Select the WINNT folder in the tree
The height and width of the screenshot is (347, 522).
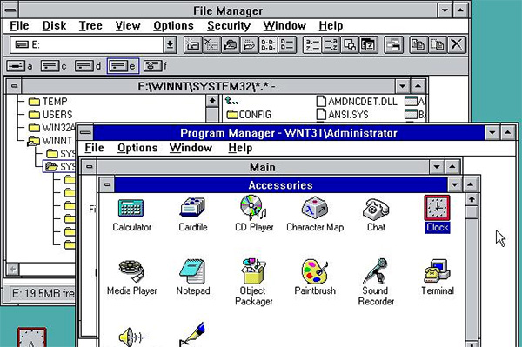pyautogui.click(x=50, y=141)
